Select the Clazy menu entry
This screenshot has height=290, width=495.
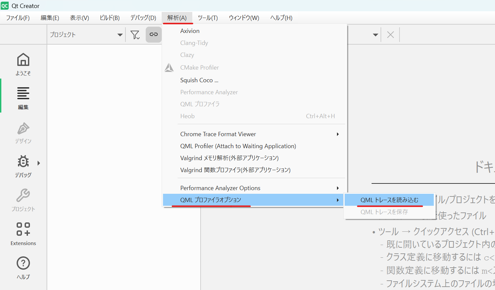coord(254,55)
